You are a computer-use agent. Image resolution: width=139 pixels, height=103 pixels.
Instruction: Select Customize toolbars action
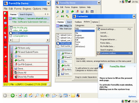pos(114,53)
